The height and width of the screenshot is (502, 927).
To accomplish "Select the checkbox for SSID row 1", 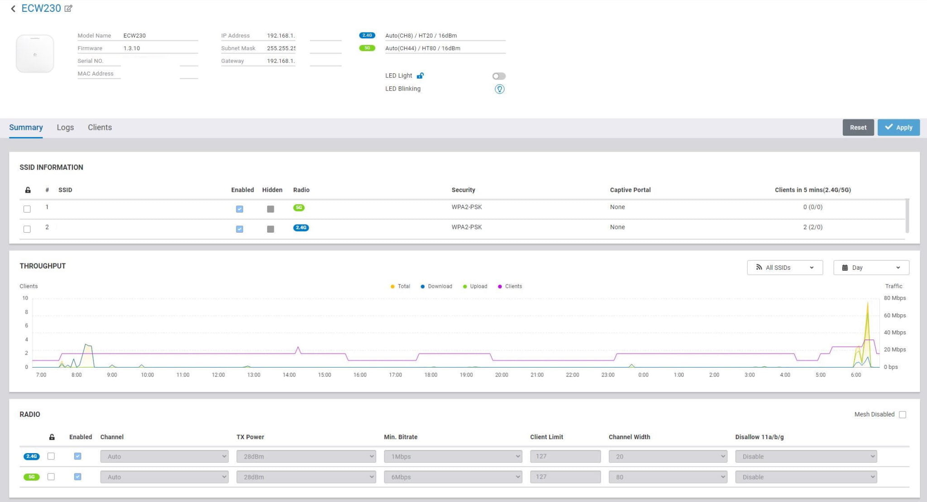I will coord(27,209).
